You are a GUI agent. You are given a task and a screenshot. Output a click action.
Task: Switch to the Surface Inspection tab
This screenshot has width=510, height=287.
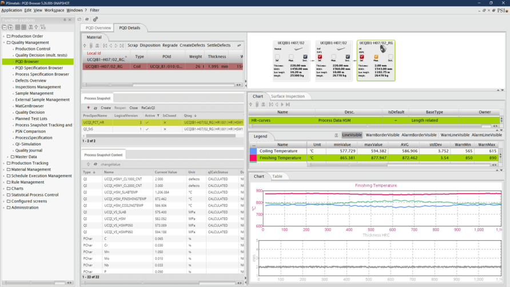[x=288, y=96]
